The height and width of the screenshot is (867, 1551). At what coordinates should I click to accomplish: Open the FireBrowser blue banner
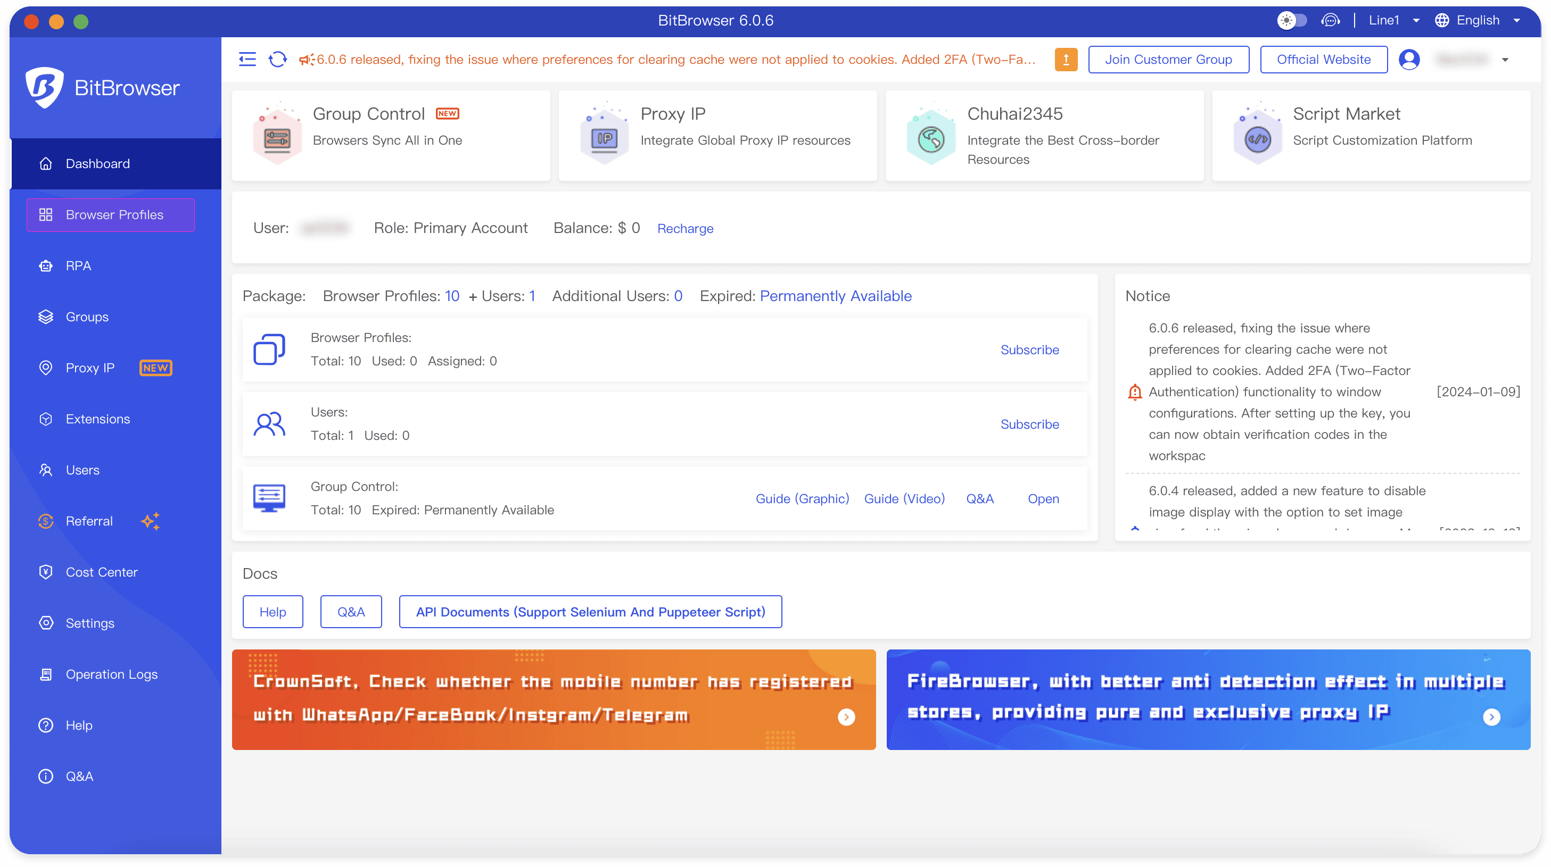coord(1208,699)
